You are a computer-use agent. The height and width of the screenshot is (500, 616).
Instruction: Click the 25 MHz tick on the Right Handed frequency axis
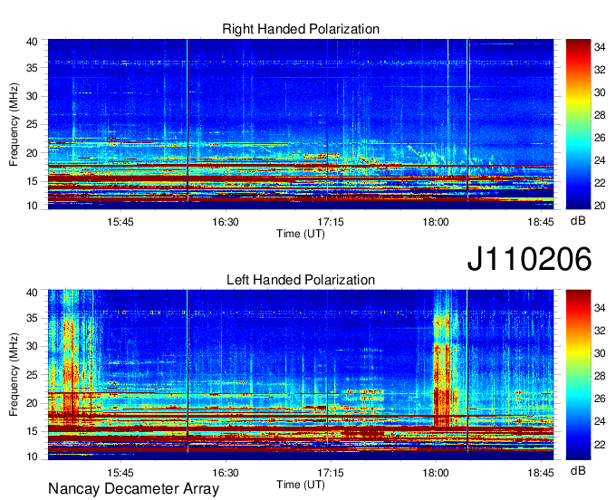pos(32,124)
